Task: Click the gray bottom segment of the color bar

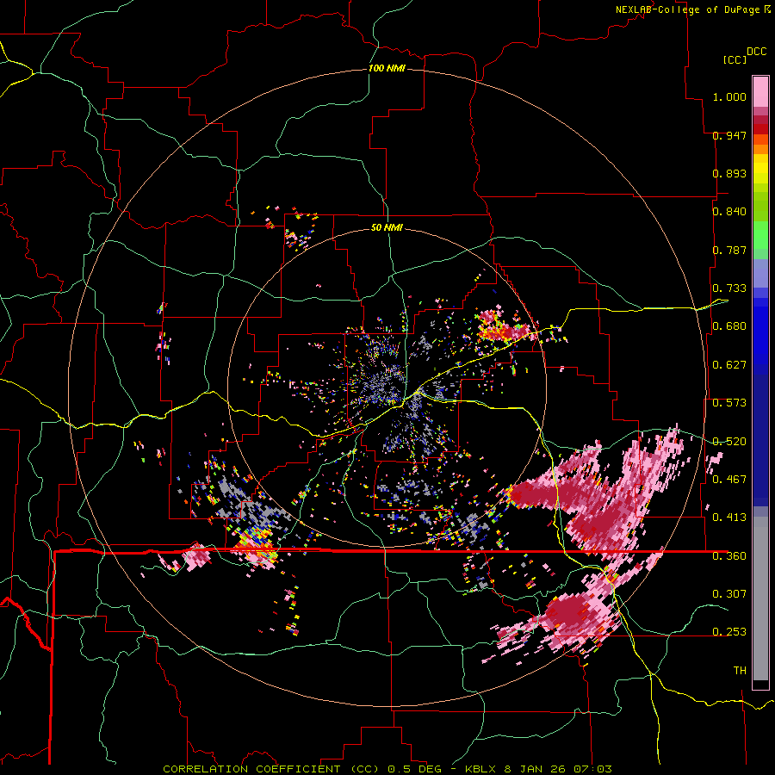Action: [760, 598]
